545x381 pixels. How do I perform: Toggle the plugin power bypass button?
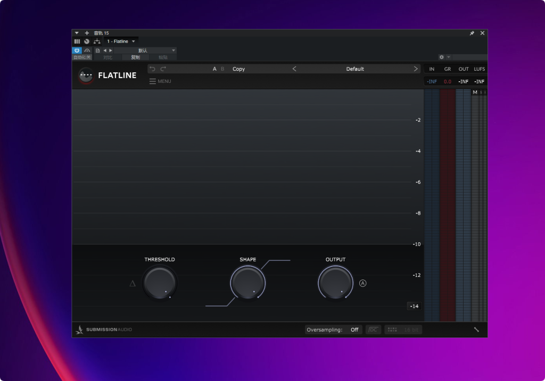coord(77,50)
